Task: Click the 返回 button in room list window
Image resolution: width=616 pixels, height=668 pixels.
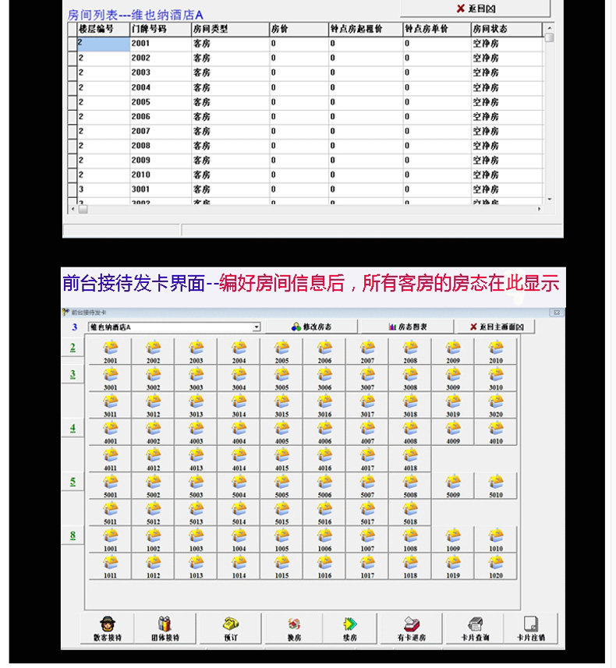Action: (476, 8)
